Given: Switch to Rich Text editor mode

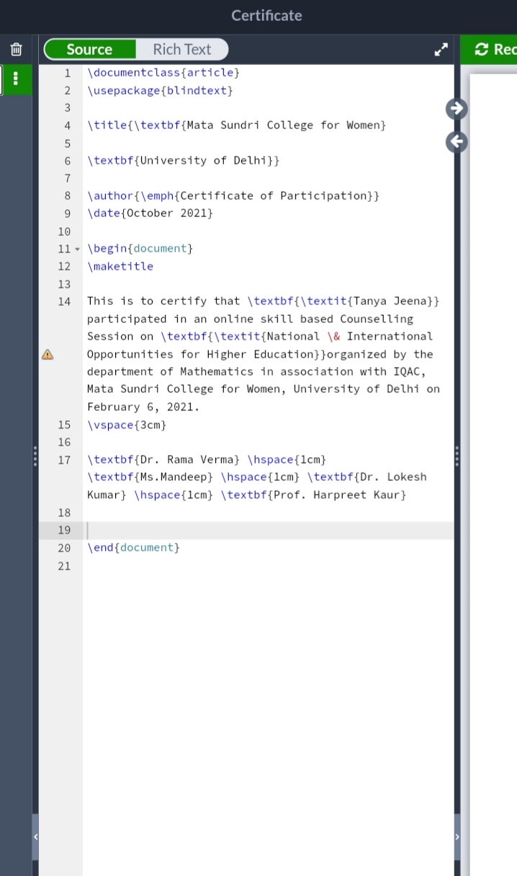Looking at the screenshot, I should click(x=181, y=49).
